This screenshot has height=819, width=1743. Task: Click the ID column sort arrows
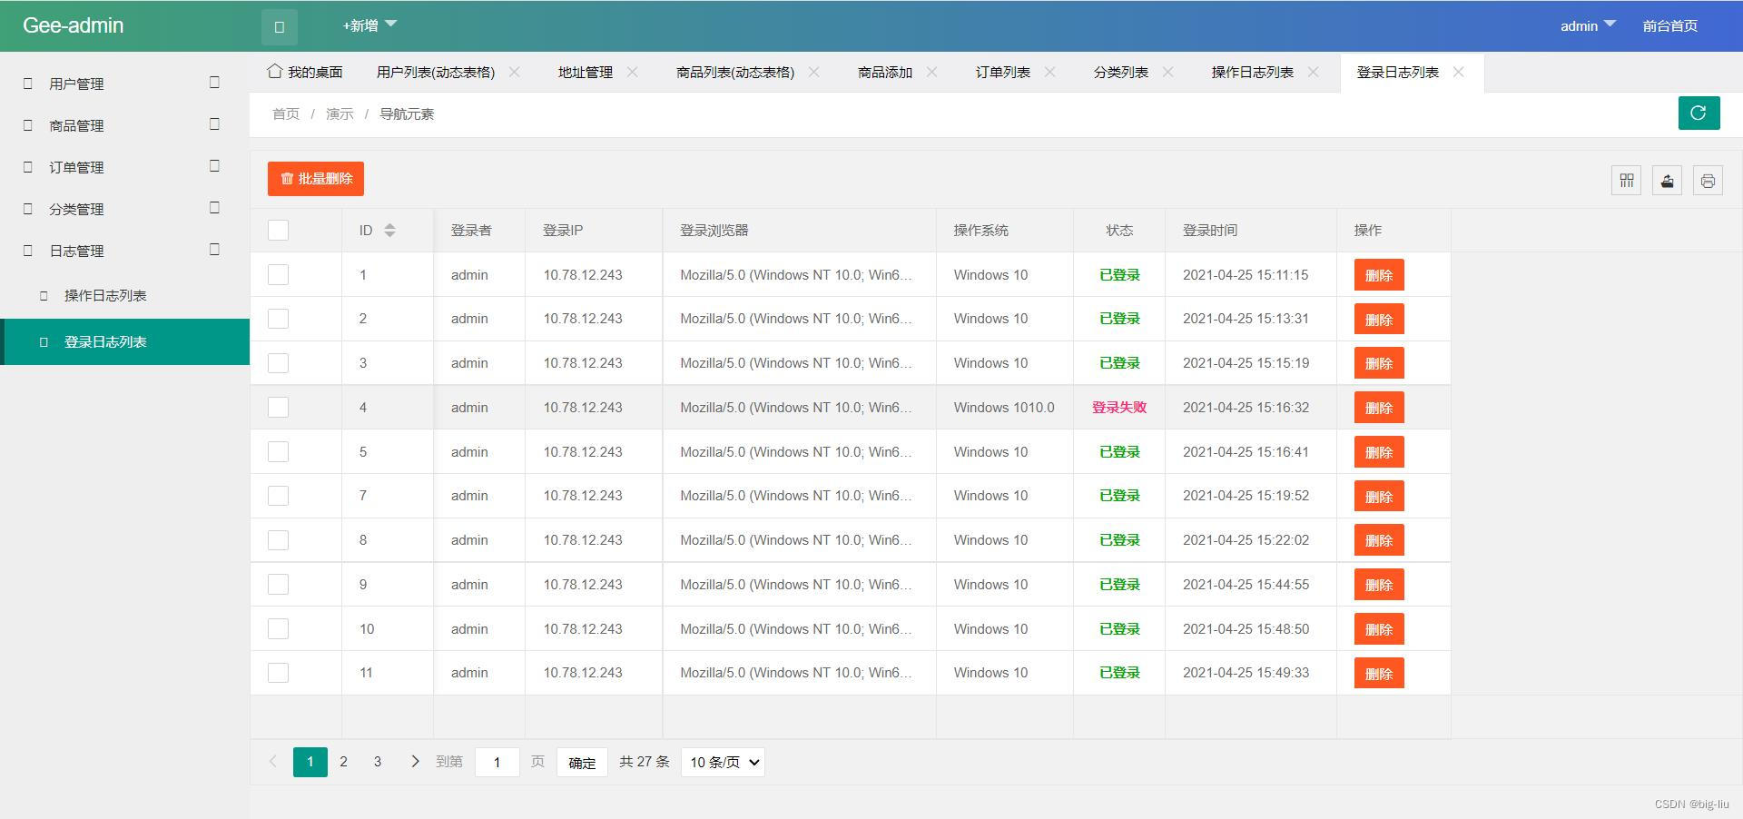click(389, 231)
